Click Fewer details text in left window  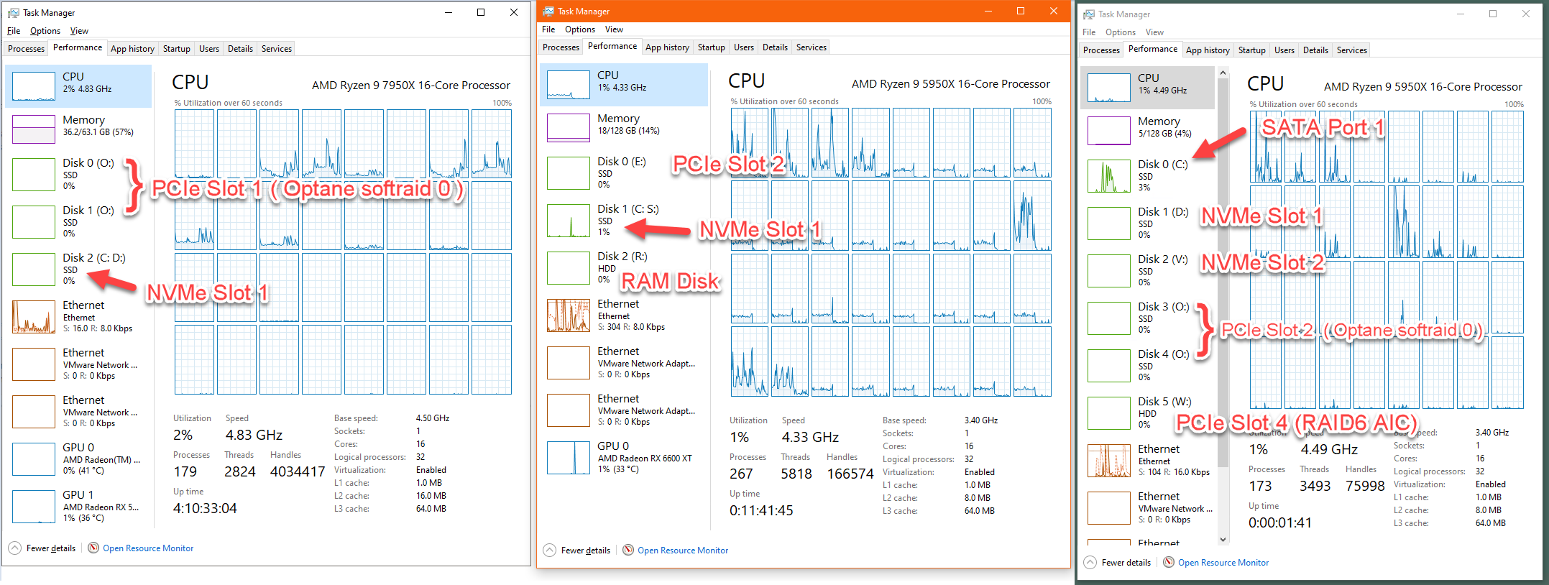(x=51, y=548)
